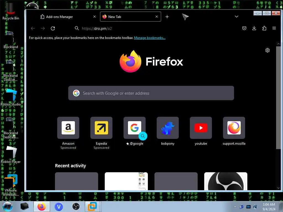Select the New Tab tab
The image size is (283, 212).
130,17
